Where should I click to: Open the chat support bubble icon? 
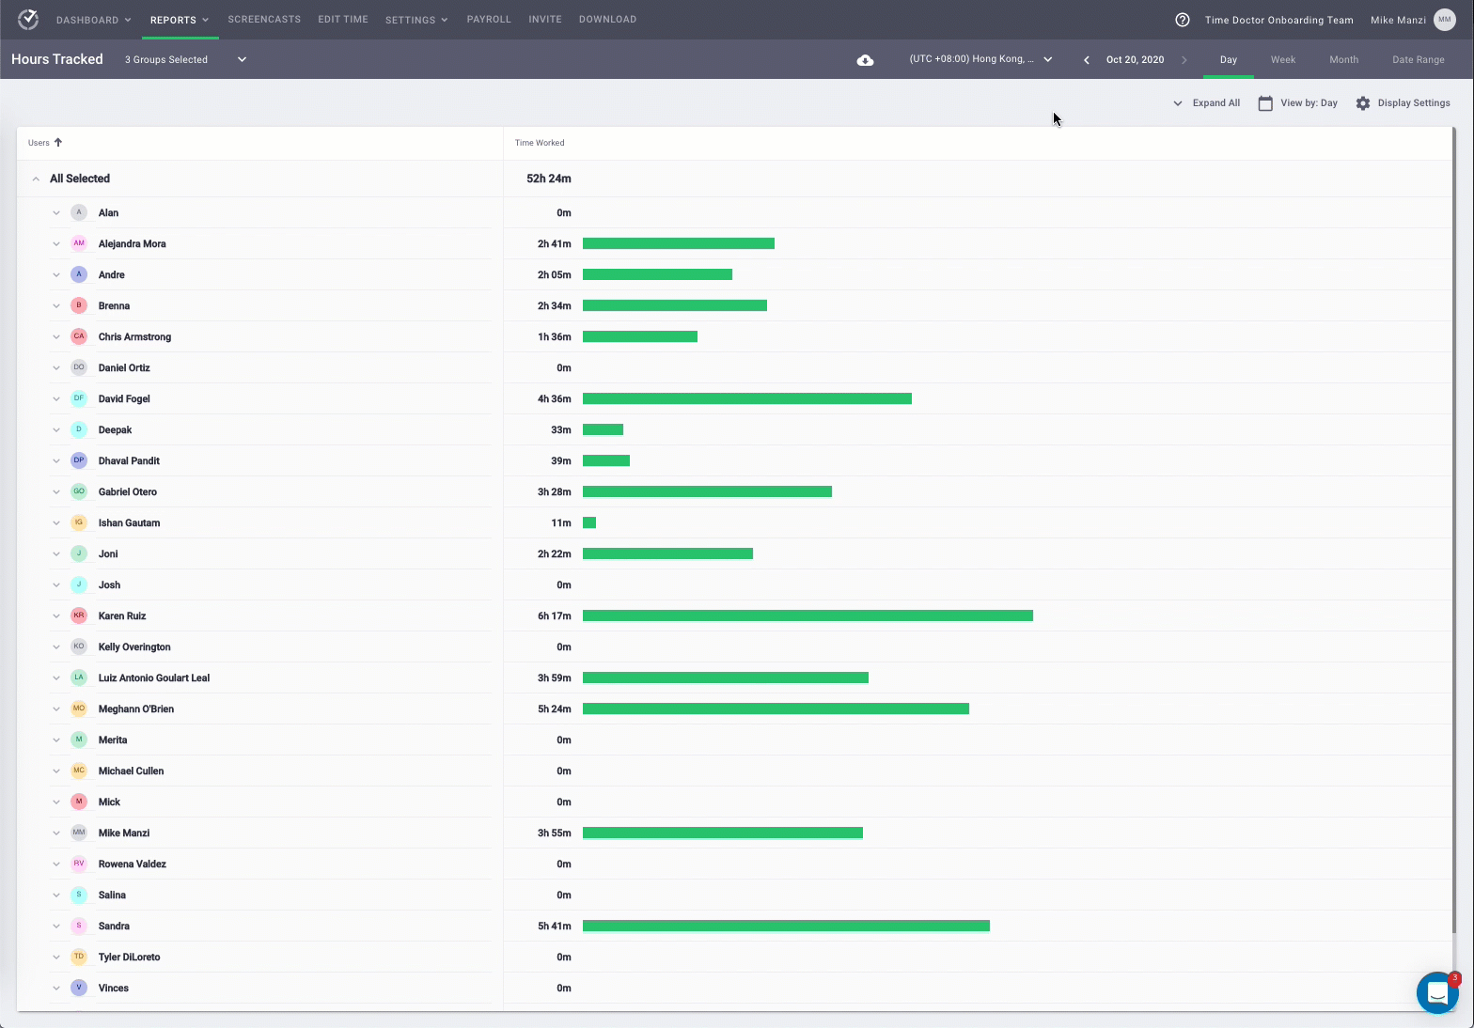coord(1437,993)
